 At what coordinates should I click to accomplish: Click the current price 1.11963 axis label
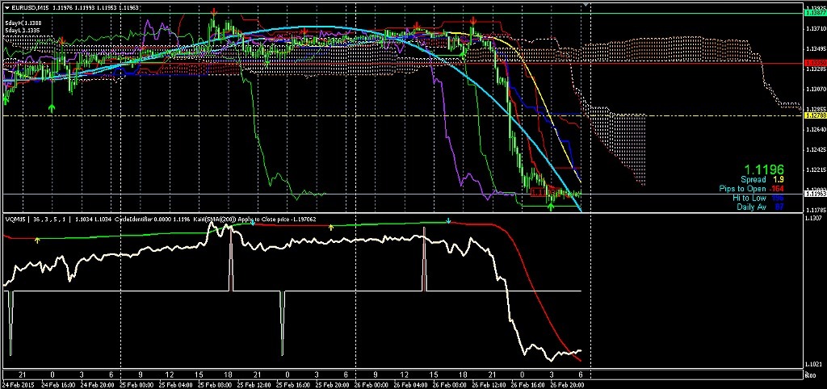[814, 194]
